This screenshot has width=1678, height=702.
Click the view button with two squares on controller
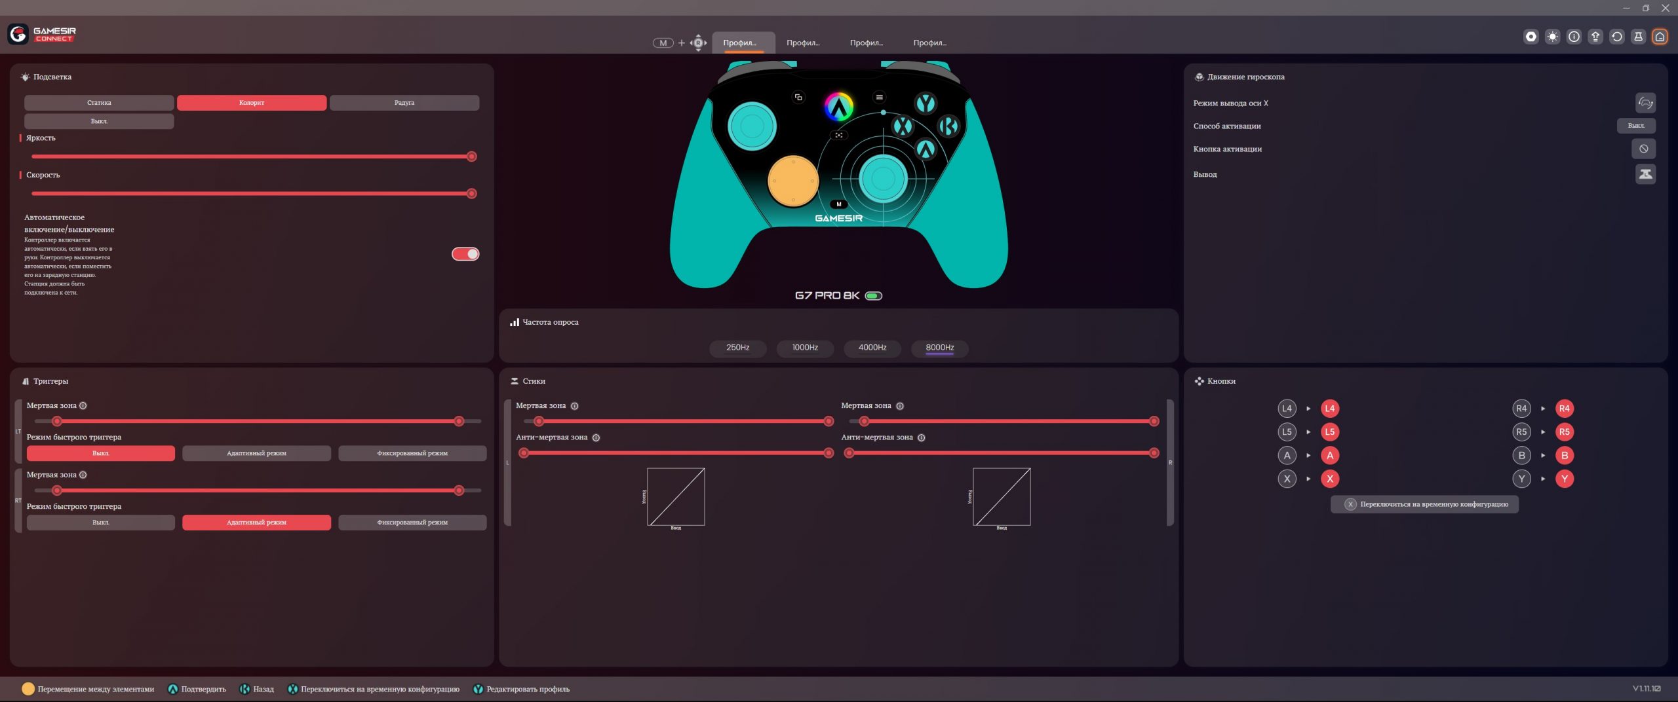point(798,97)
